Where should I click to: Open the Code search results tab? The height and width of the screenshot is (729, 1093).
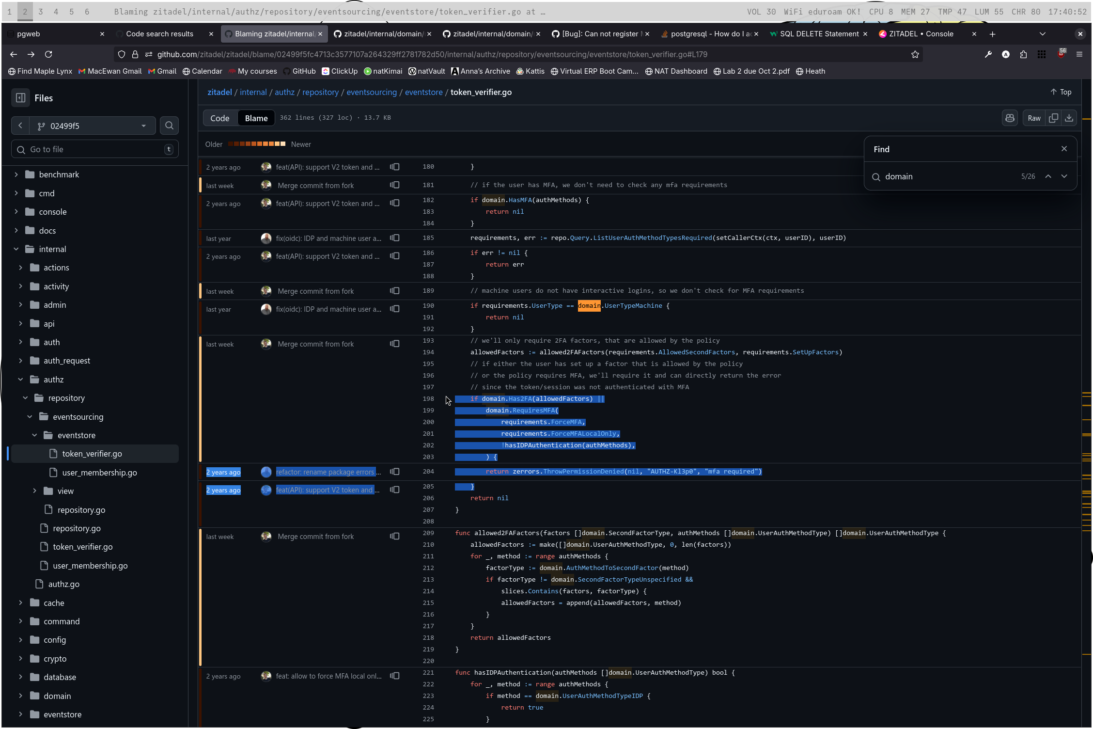coord(159,34)
